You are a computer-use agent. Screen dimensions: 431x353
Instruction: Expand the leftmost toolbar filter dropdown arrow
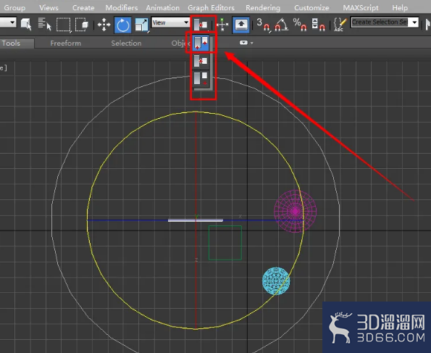(x=12, y=22)
